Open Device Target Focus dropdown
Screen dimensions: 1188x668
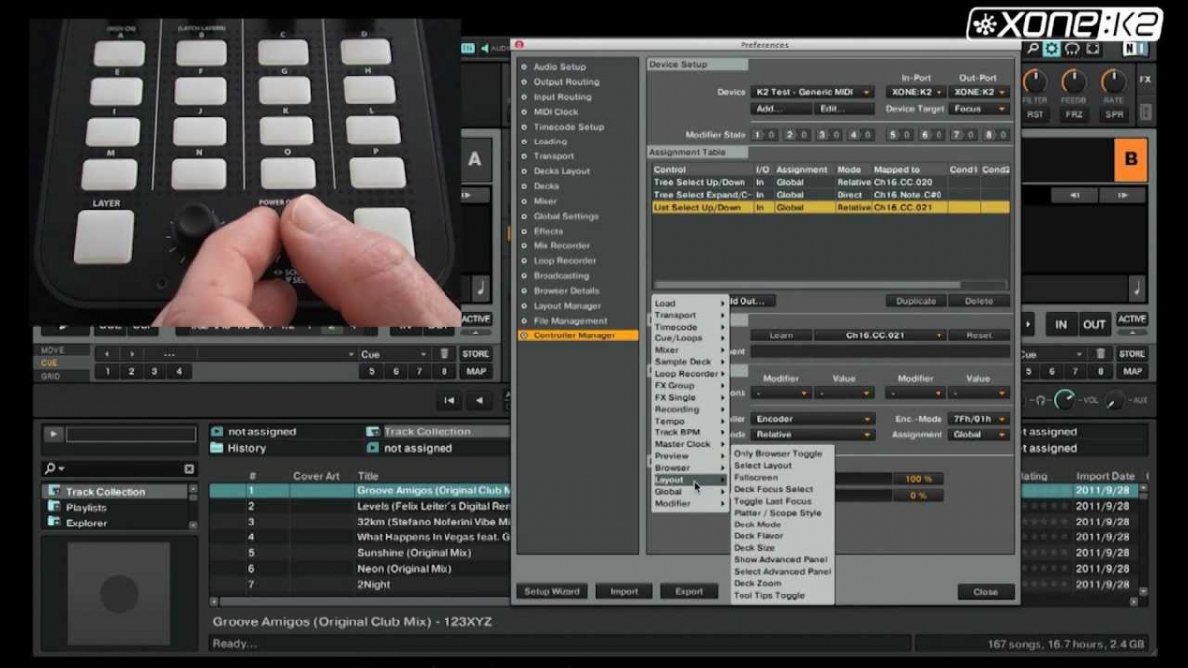979,109
